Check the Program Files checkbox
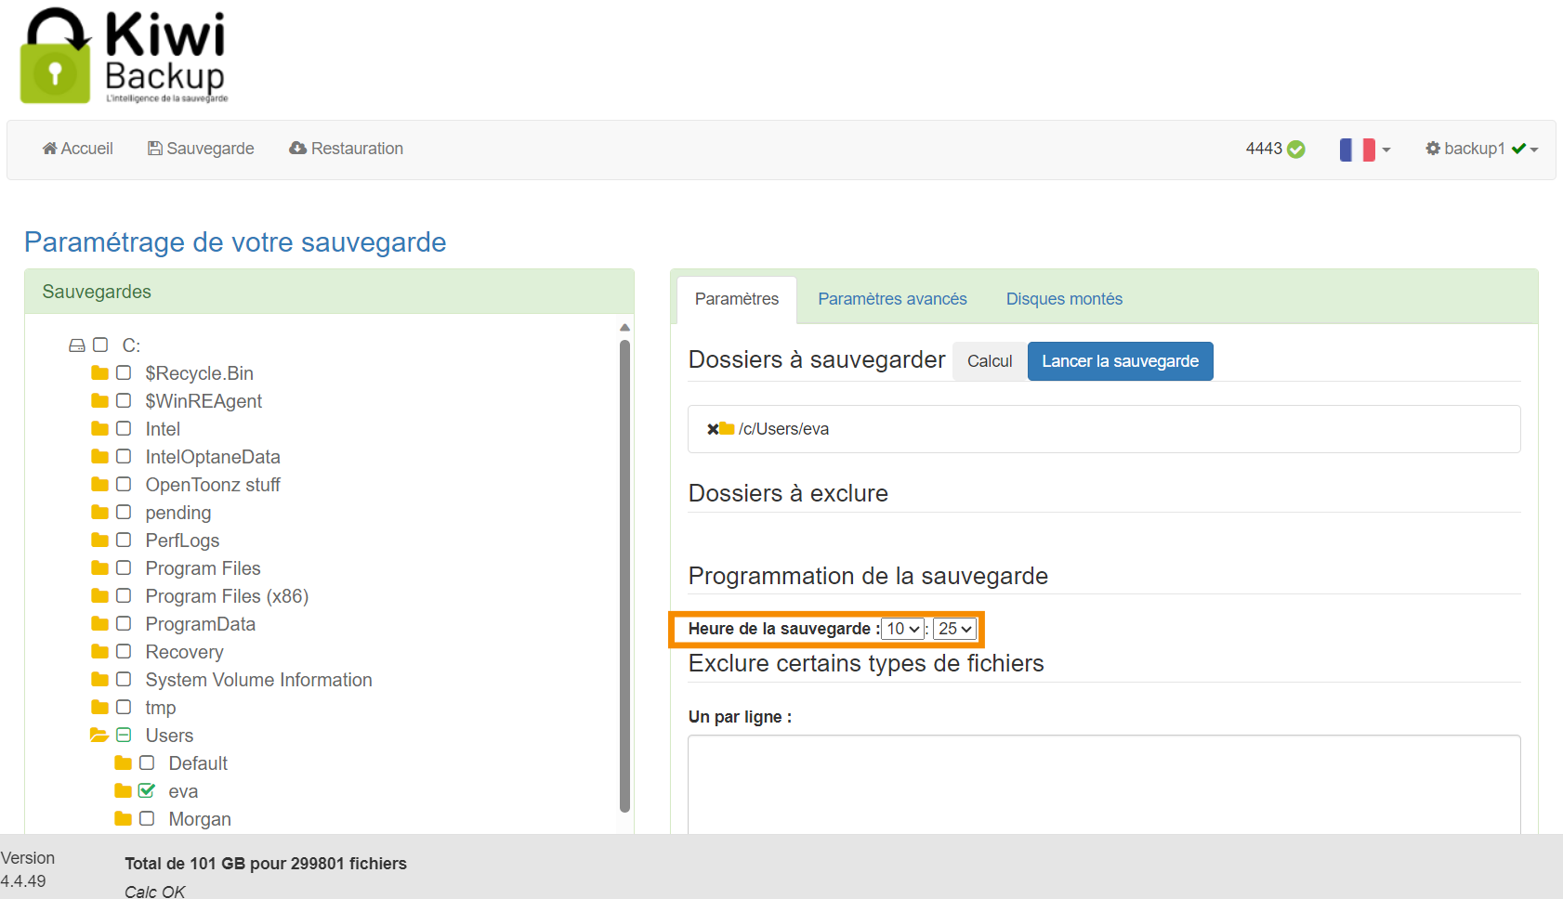This screenshot has width=1563, height=899. point(124,568)
